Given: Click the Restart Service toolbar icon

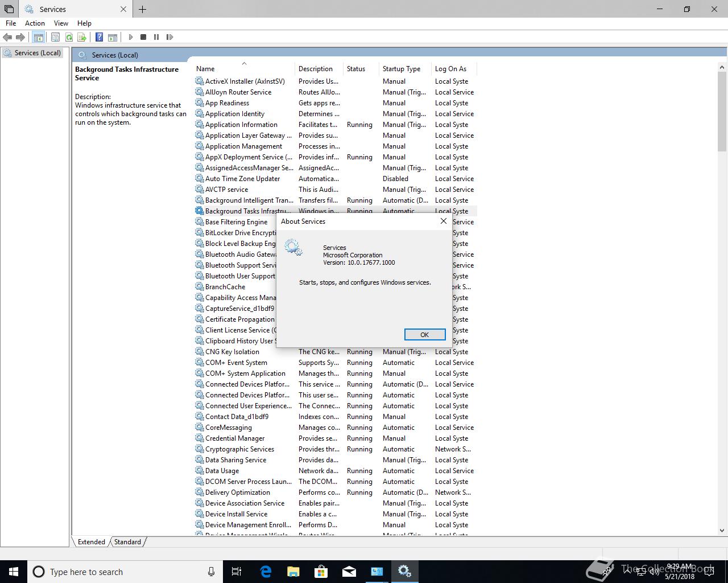Looking at the screenshot, I should coord(169,37).
